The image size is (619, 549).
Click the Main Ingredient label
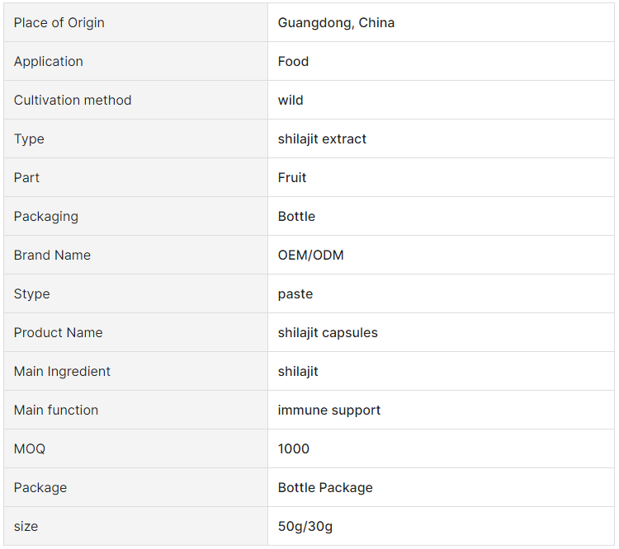pos(62,371)
